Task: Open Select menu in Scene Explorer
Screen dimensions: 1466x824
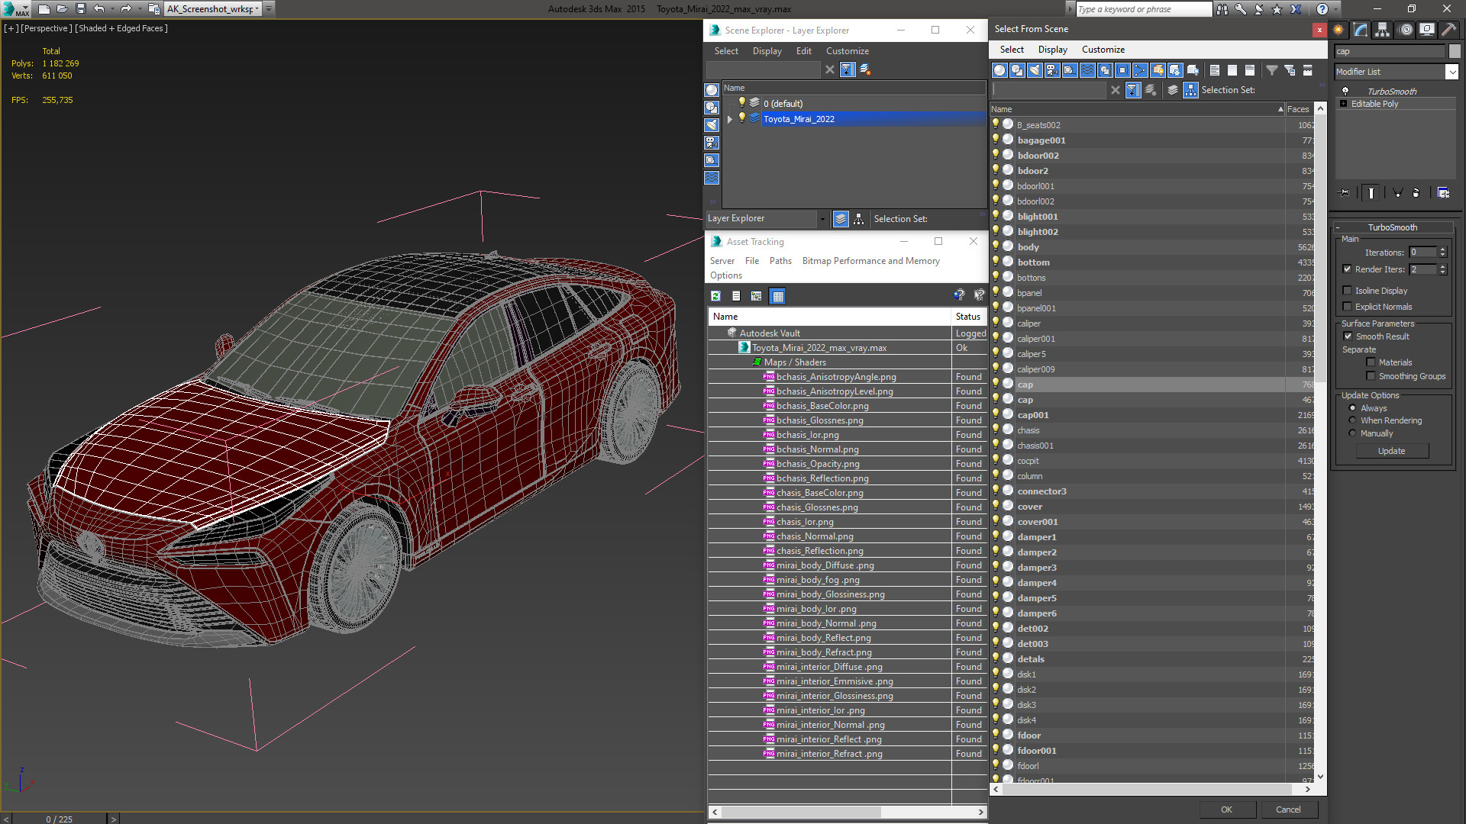Action: (x=726, y=51)
